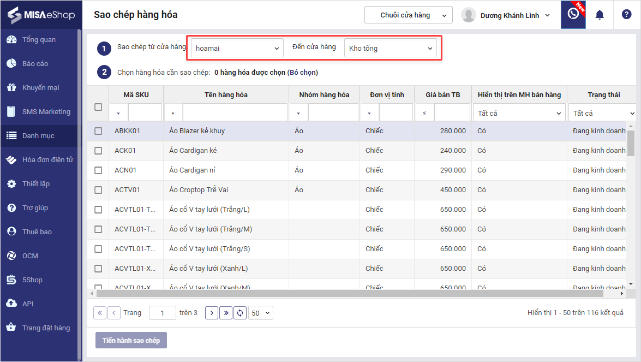641x362 pixels.
Task: Select the Áo Croptop Trễ Vai row checkbox
Action: coord(98,190)
